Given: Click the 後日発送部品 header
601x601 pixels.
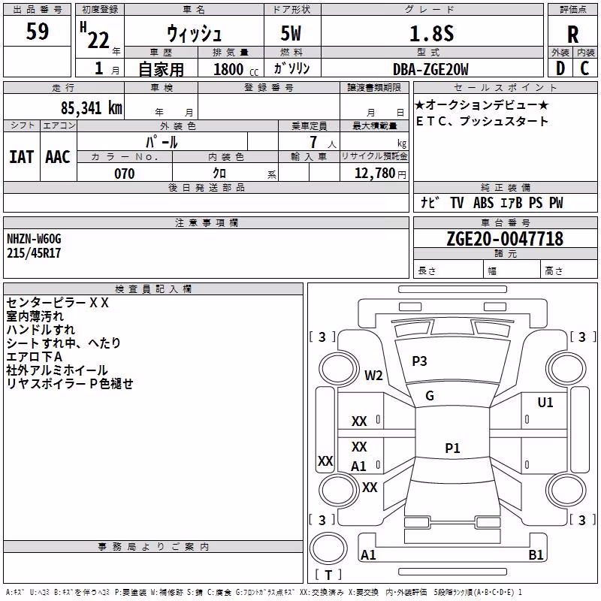Looking at the screenshot, I should click(x=206, y=187).
